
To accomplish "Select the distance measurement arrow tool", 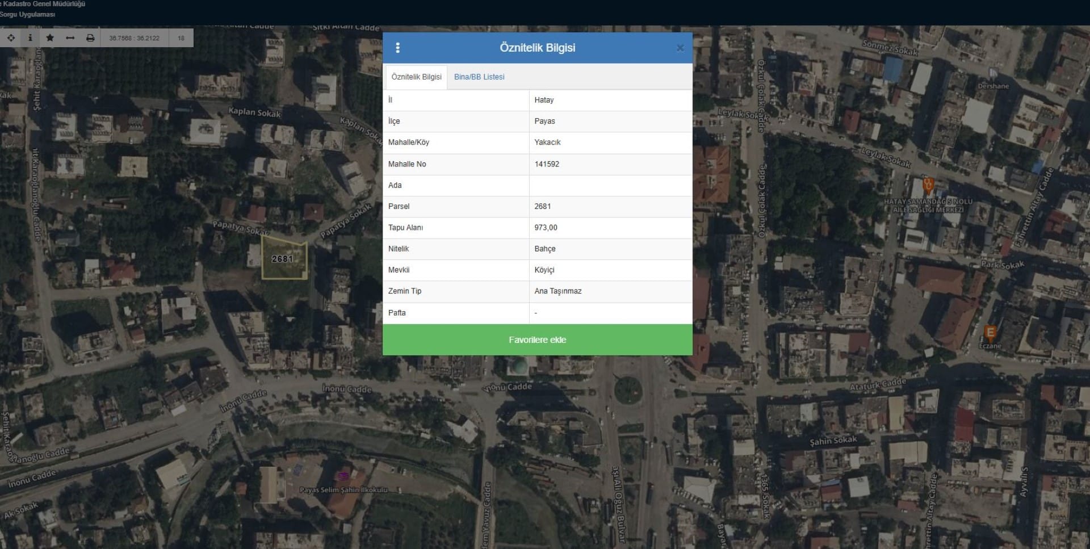I will point(70,38).
